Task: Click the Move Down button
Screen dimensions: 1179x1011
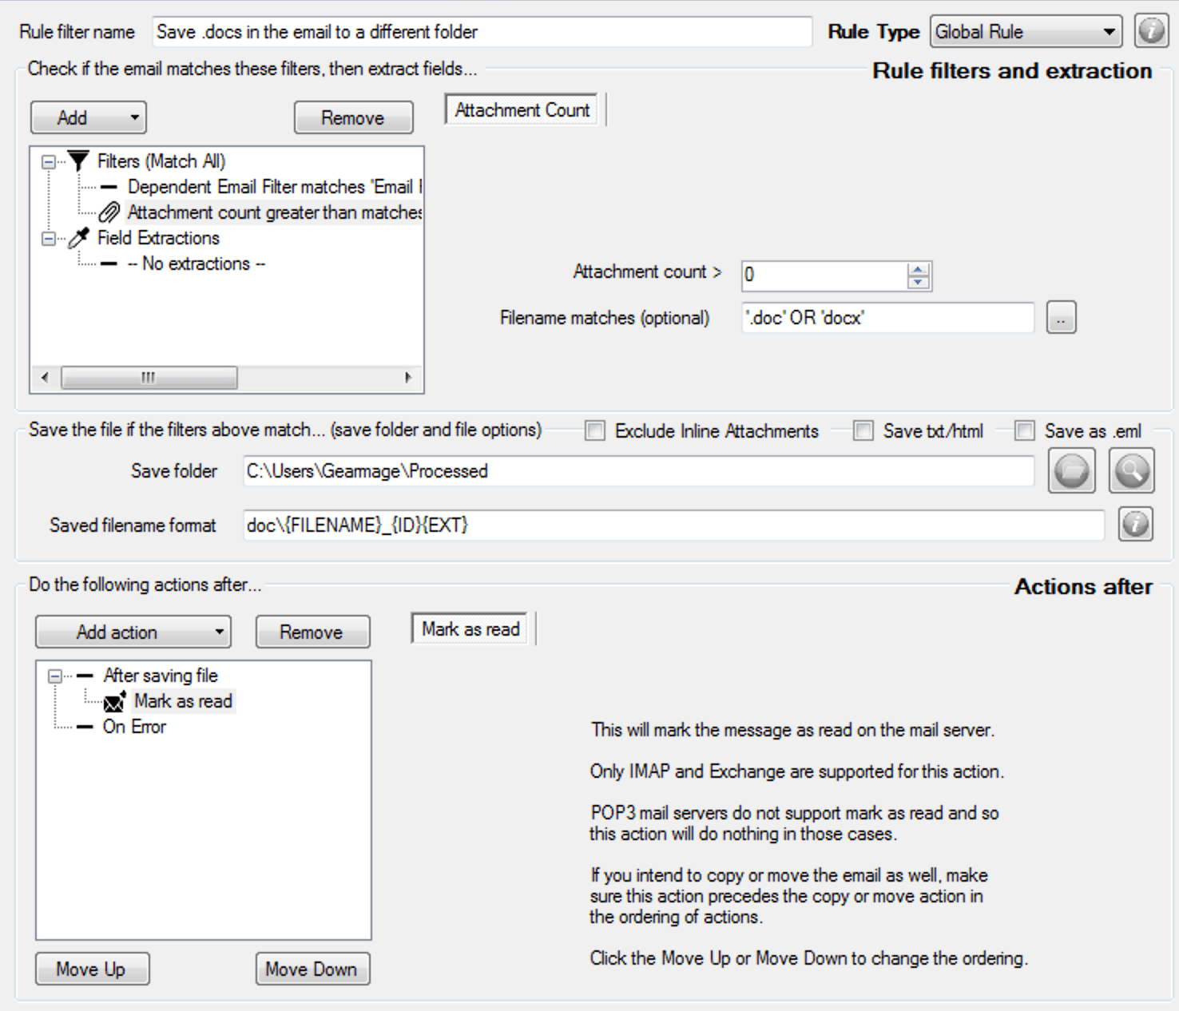Action: [312, 969]
